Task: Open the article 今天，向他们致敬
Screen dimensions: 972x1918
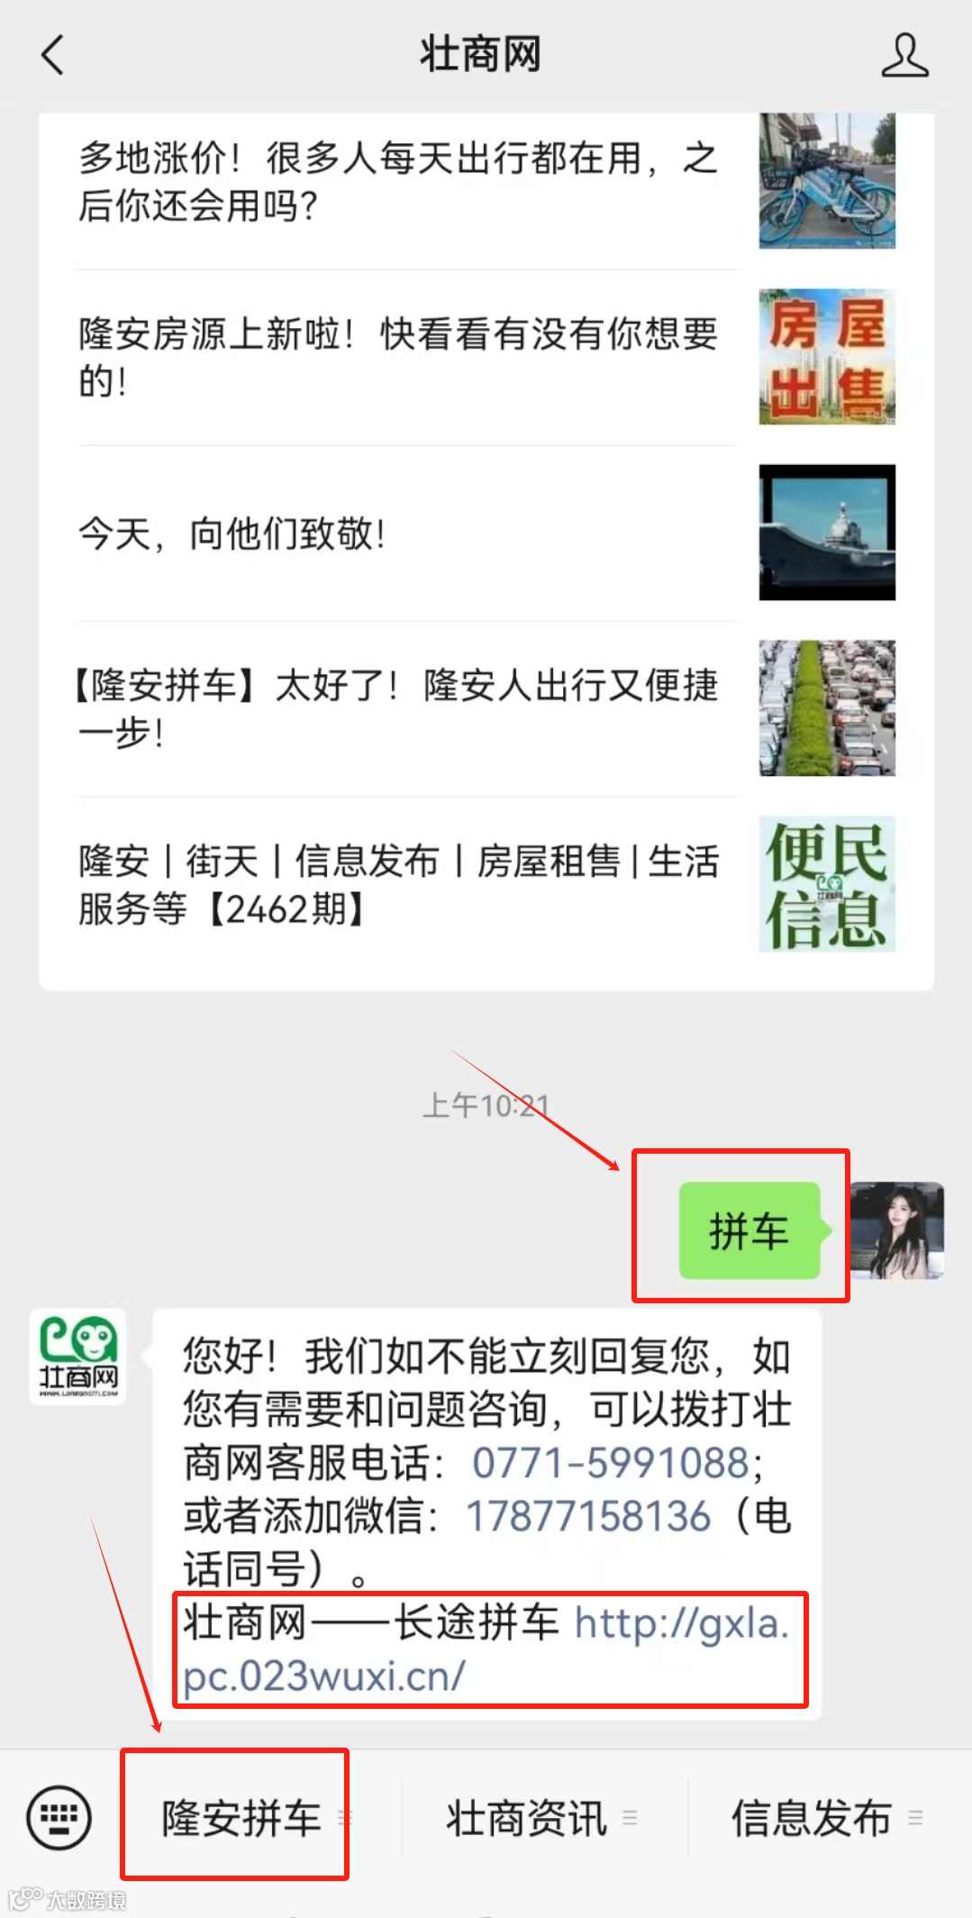Action: coord(486,533)
